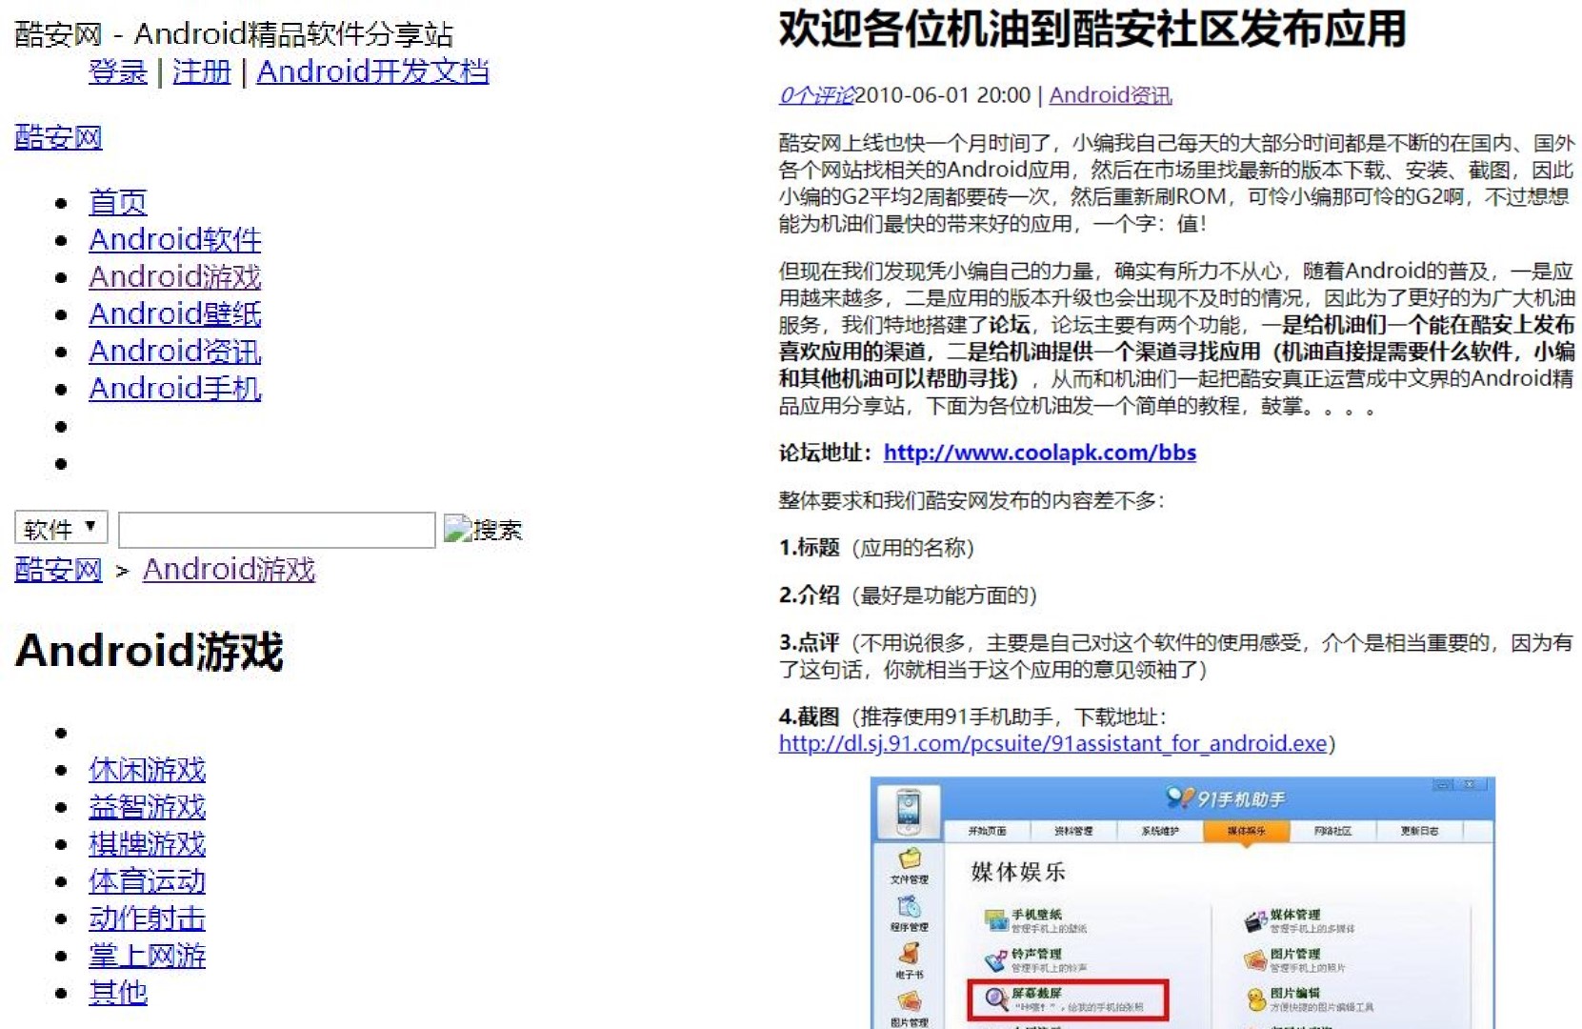Viewport: 1582px width, 1029px height.
Task: Click the article title 欢迎各位机油到酷安社区发布应用
Action: click(1092, 30)
